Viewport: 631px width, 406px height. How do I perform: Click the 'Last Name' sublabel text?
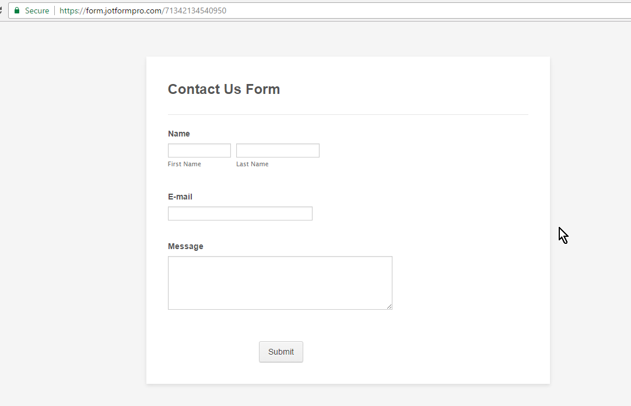(x=253, y=164)
